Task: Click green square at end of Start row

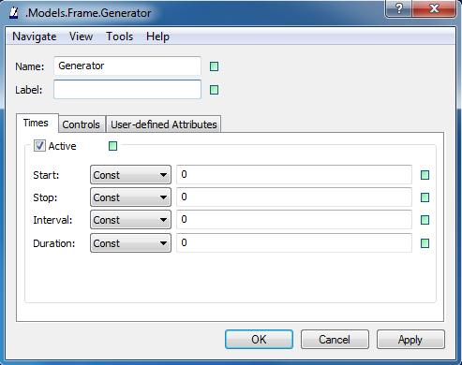Action: point(425,175)
